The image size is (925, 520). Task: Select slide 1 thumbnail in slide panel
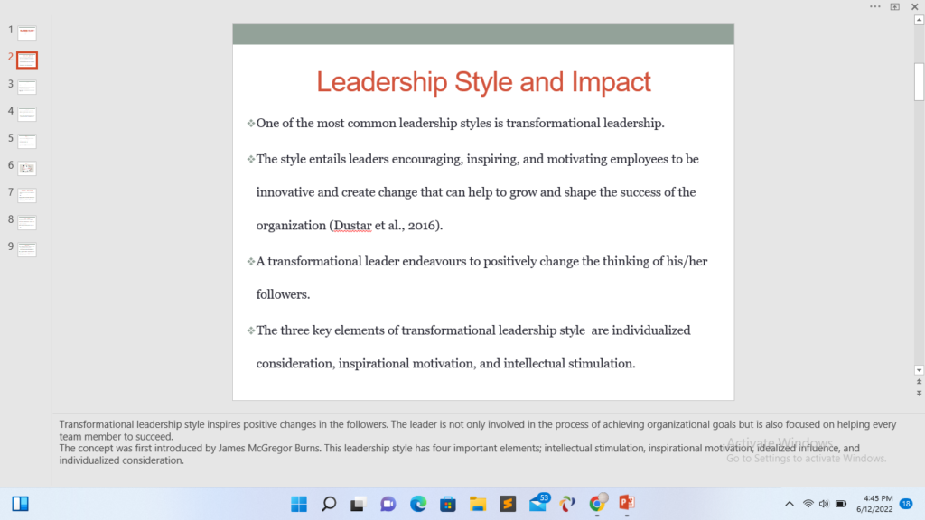tap(27, 33)
